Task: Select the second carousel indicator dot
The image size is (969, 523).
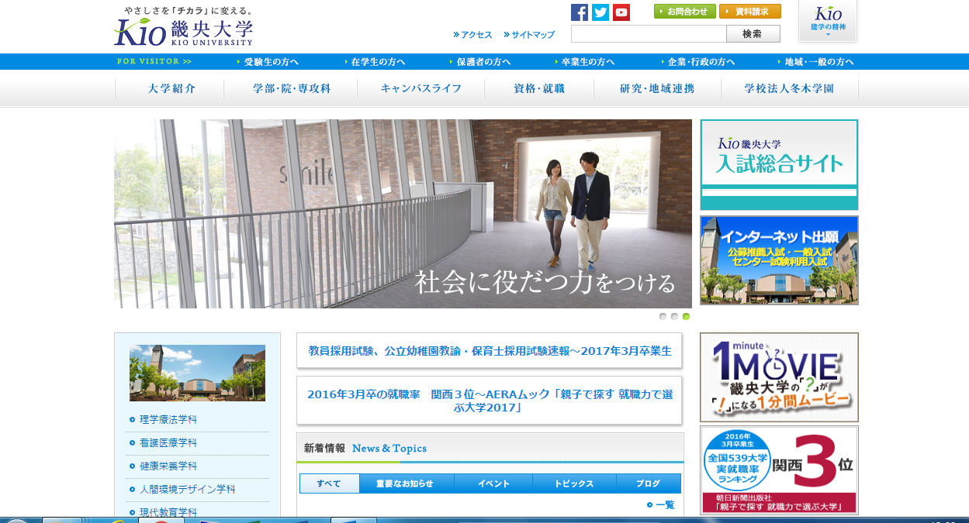Action: pos(674,316)
